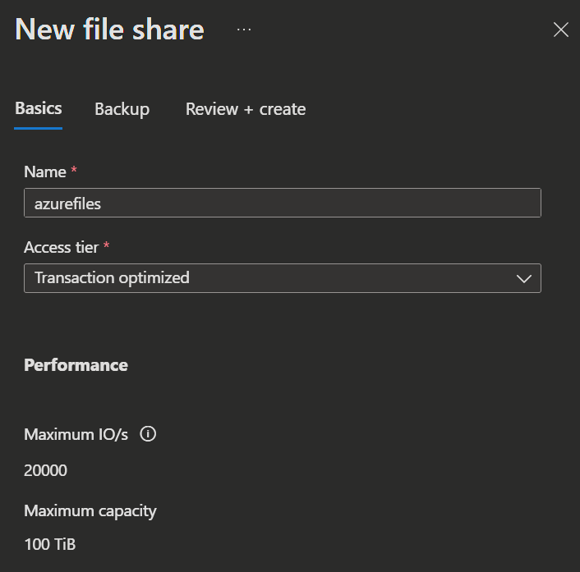Show Maximum IO/s info tooltip icon

pos(148,433)
